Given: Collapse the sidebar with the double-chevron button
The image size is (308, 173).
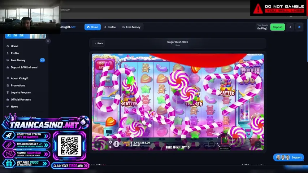Looking at the screenshot, I should pos(48,41).
